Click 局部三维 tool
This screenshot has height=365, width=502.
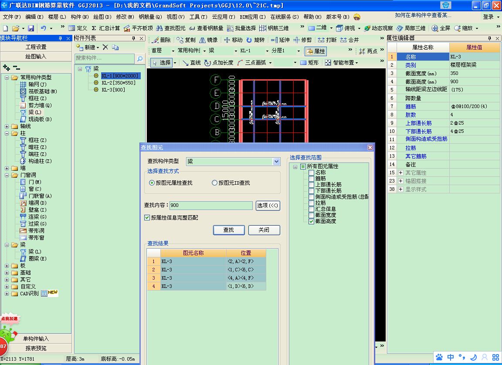pyautogui.click(x=411, y=28)
